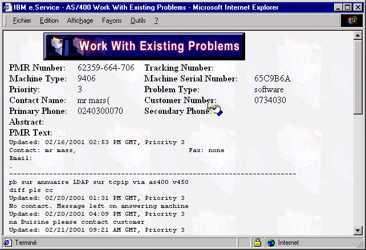
Task: Click the priority value 3
Action: pos(80,89)
